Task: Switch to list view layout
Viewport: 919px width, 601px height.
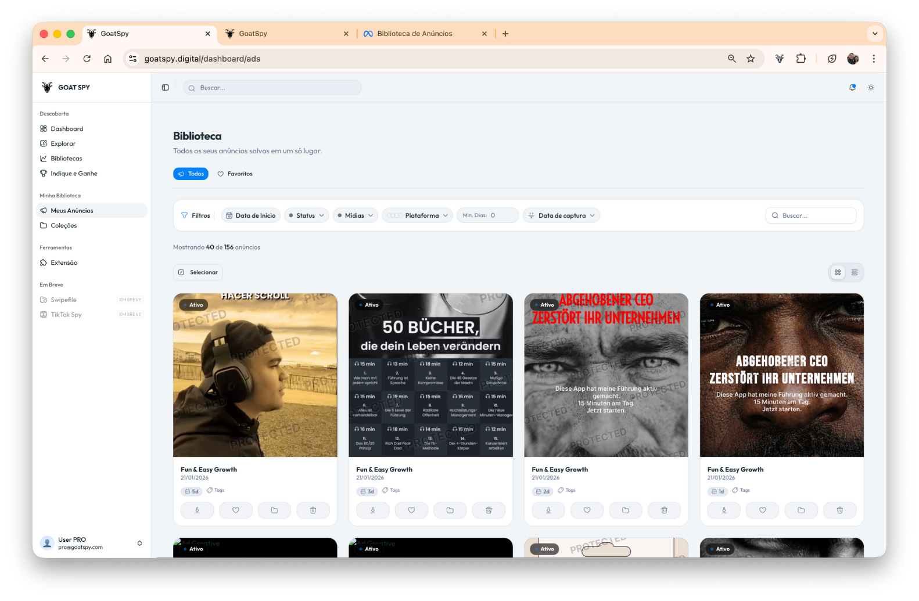Action: [x=855, y=272]
